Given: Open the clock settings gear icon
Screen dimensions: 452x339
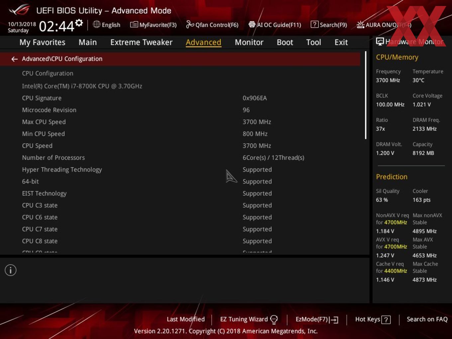Looking at the screenshot, I should pos(79,23).
